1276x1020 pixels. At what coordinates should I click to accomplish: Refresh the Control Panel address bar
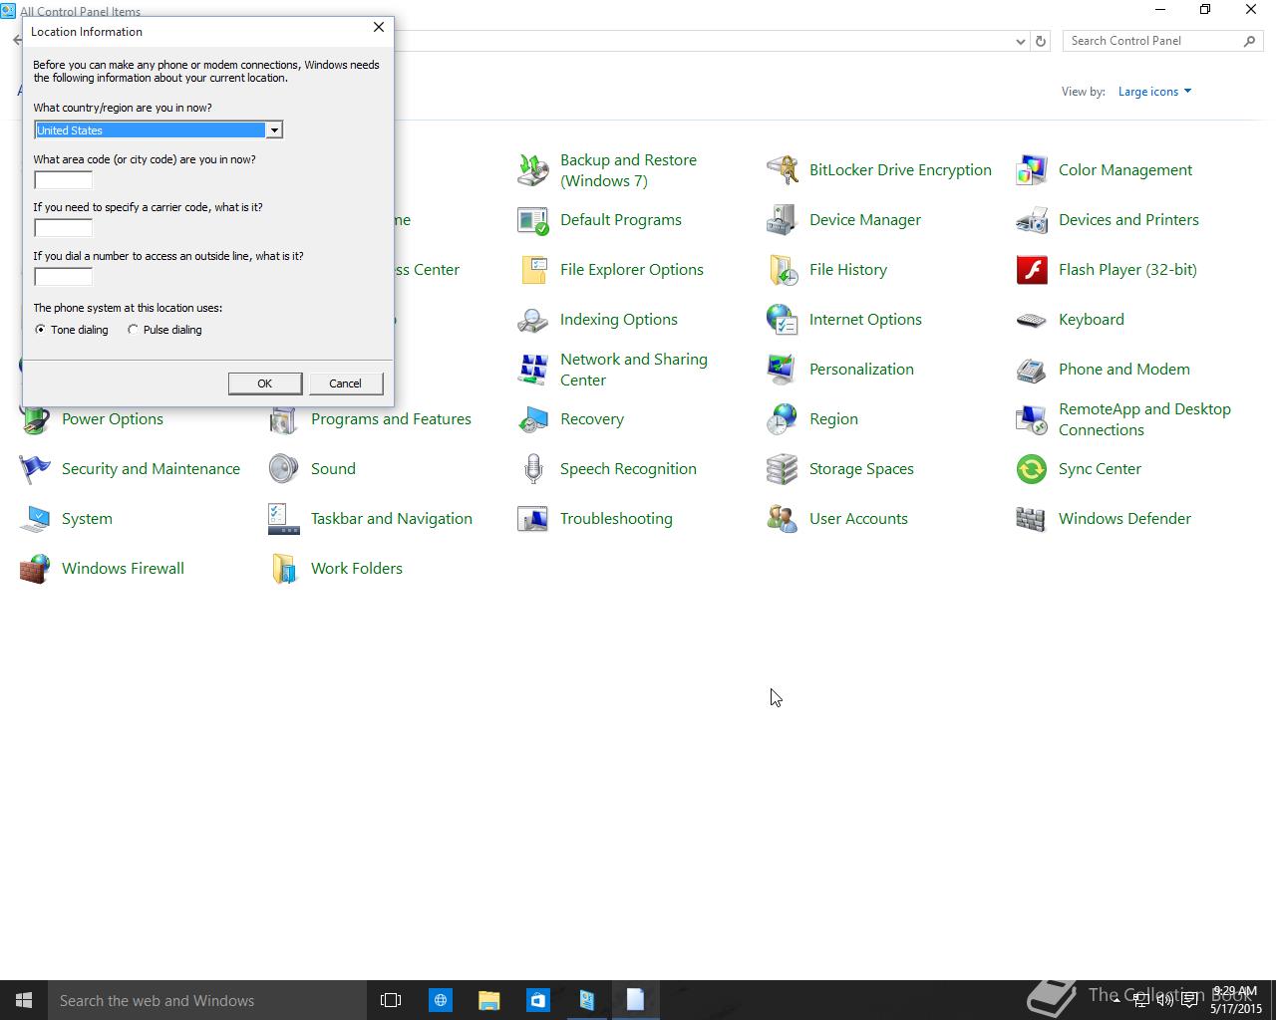click(1041, 41)
